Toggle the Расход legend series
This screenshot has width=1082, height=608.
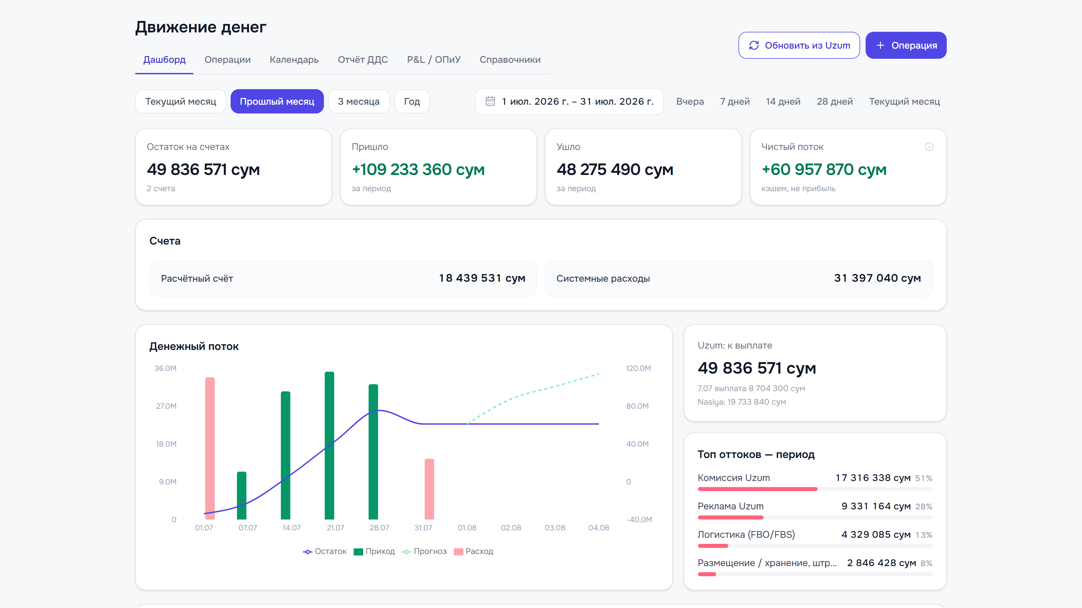click(473, 551)
